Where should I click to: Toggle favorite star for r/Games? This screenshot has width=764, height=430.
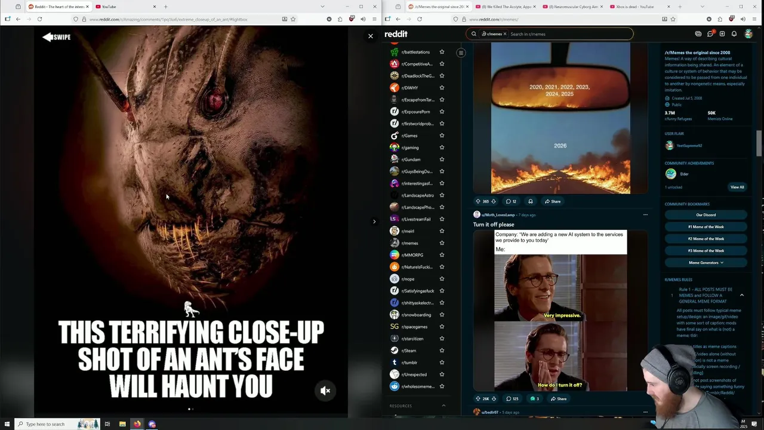442,136
